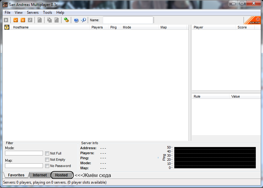Click the single page Server Properties icon

click(39, 20)
